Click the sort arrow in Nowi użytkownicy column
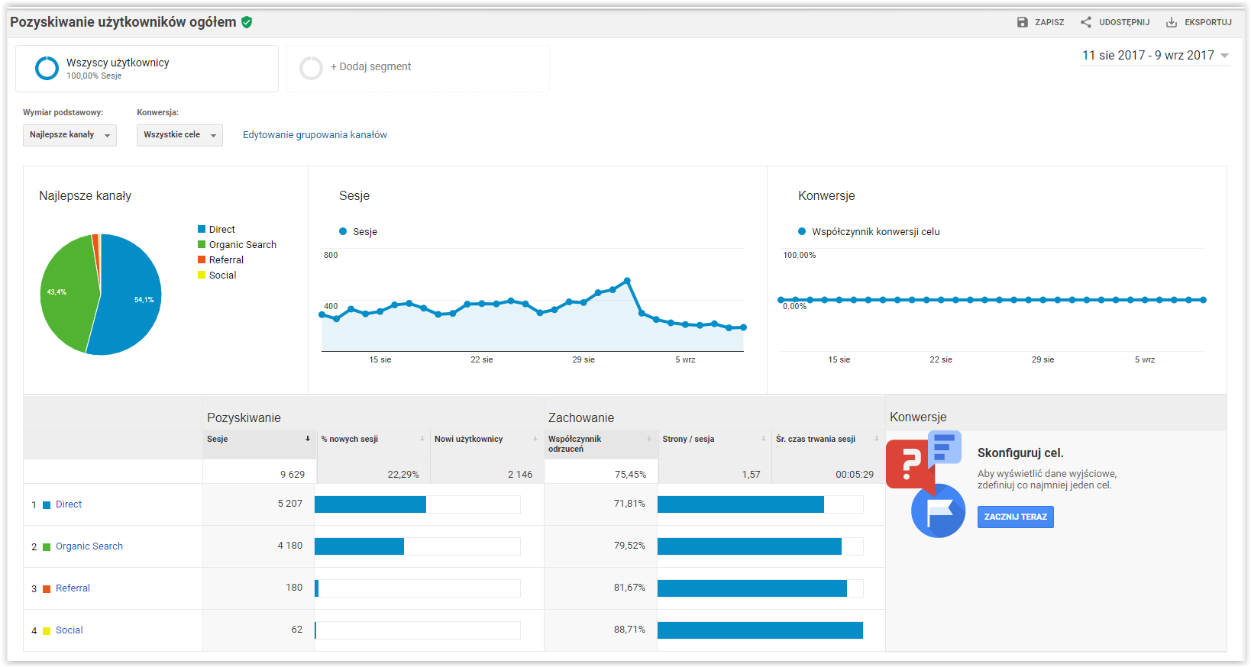The image size is (1251, 667). 535,439
